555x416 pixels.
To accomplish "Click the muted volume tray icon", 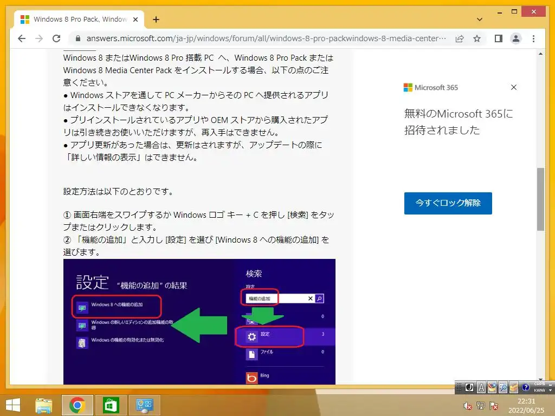I will click(467, 406).
